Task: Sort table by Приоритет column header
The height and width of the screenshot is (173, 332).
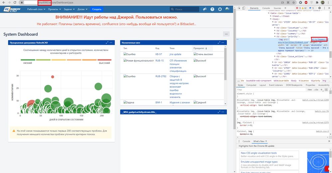Action: click(x=200, y=48)
